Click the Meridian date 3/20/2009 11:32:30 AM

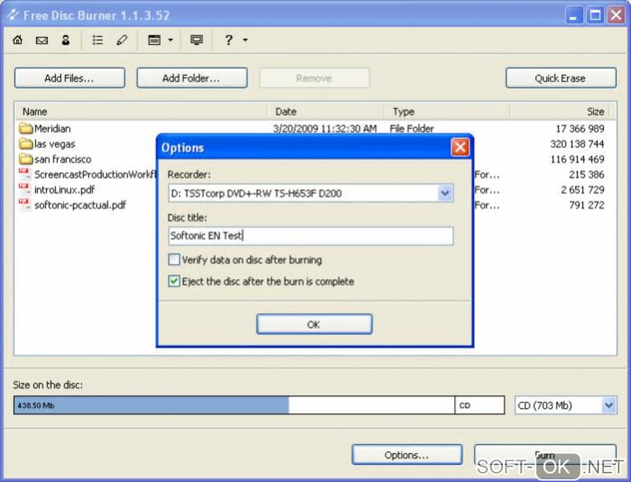tap(325, 129)
